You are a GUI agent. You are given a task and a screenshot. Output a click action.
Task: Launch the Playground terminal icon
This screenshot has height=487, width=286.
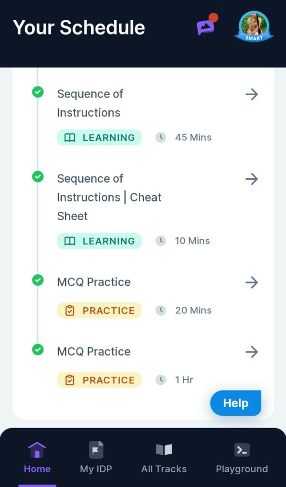(242, 449)
